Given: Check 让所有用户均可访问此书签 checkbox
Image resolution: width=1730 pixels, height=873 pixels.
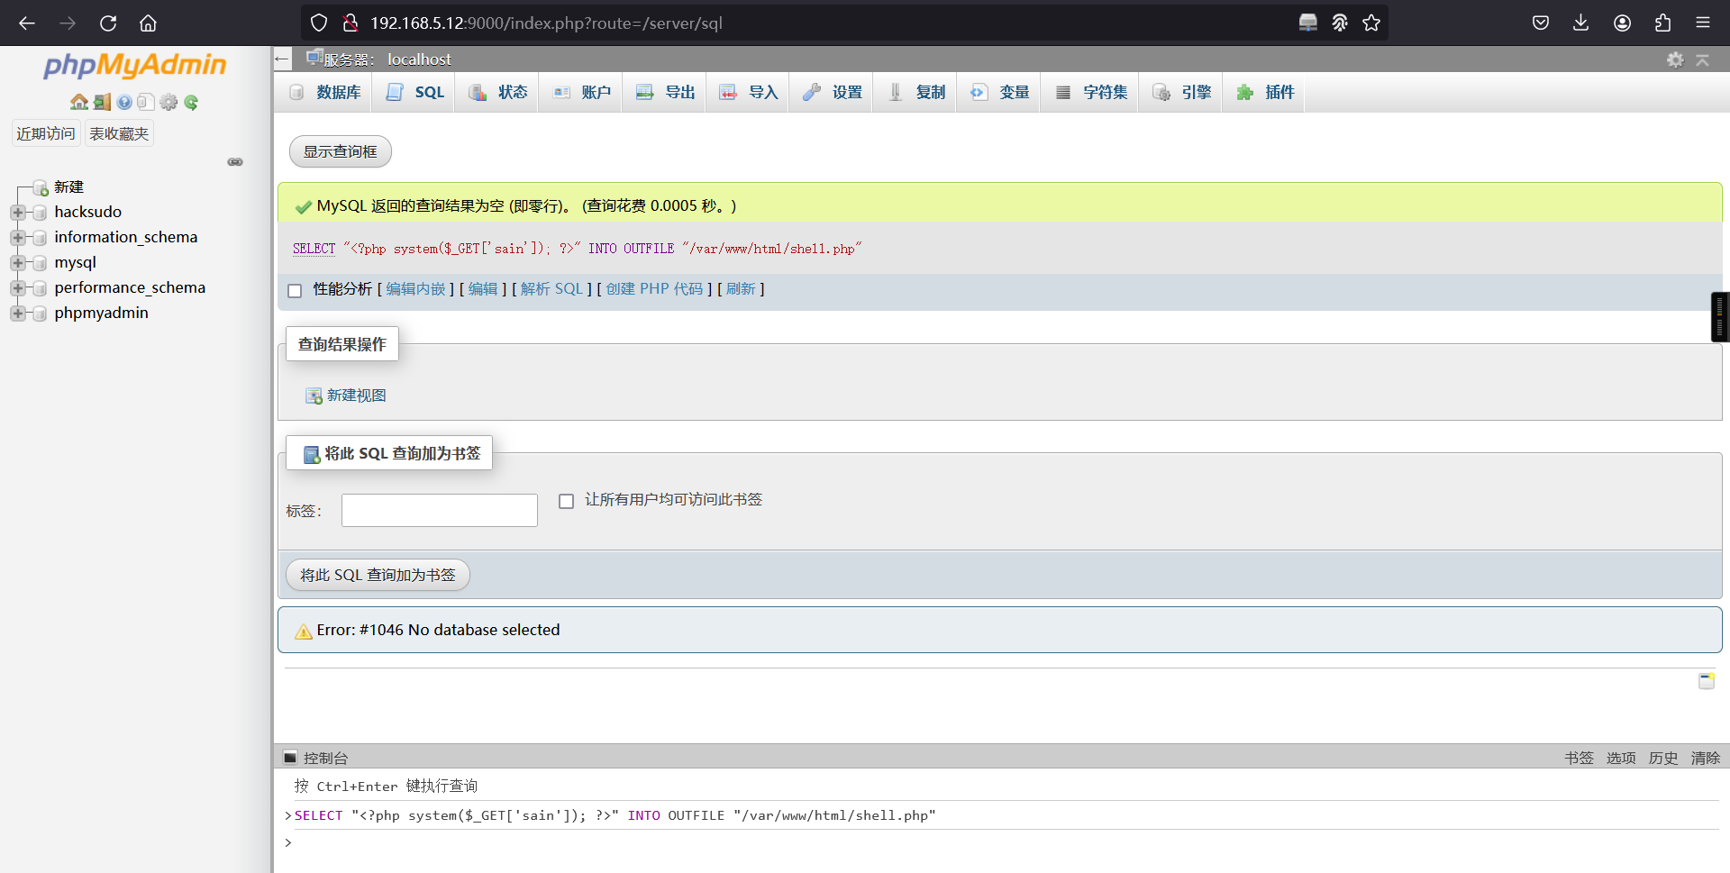Looking at the screenshot, I should click(x=566, y=501).
